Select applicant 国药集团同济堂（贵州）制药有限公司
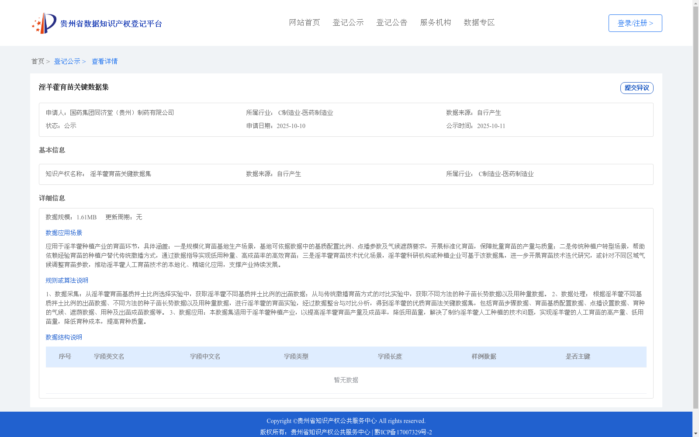 coord(122,113)
